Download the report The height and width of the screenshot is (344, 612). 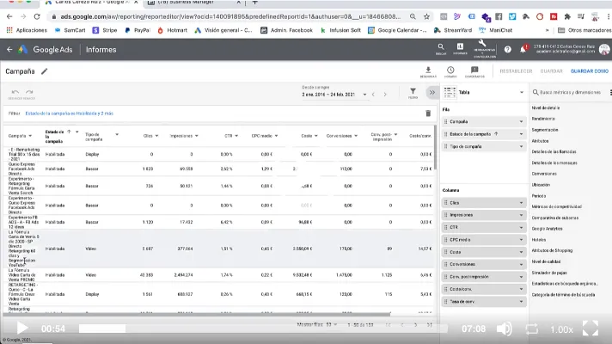(x=428, y=72)
